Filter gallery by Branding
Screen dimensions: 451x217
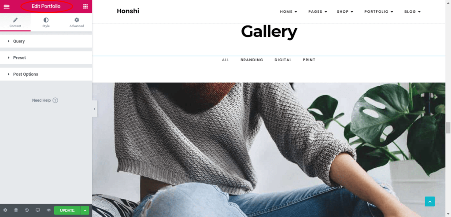point(251,60)
